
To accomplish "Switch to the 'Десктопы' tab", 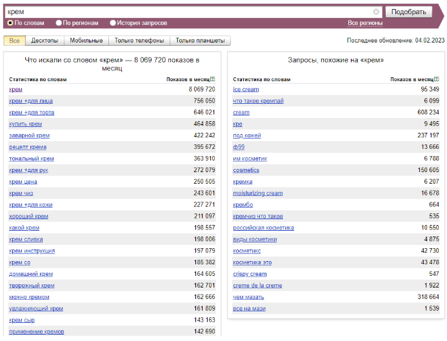I will pyautogui.click(x=45, y=41).
